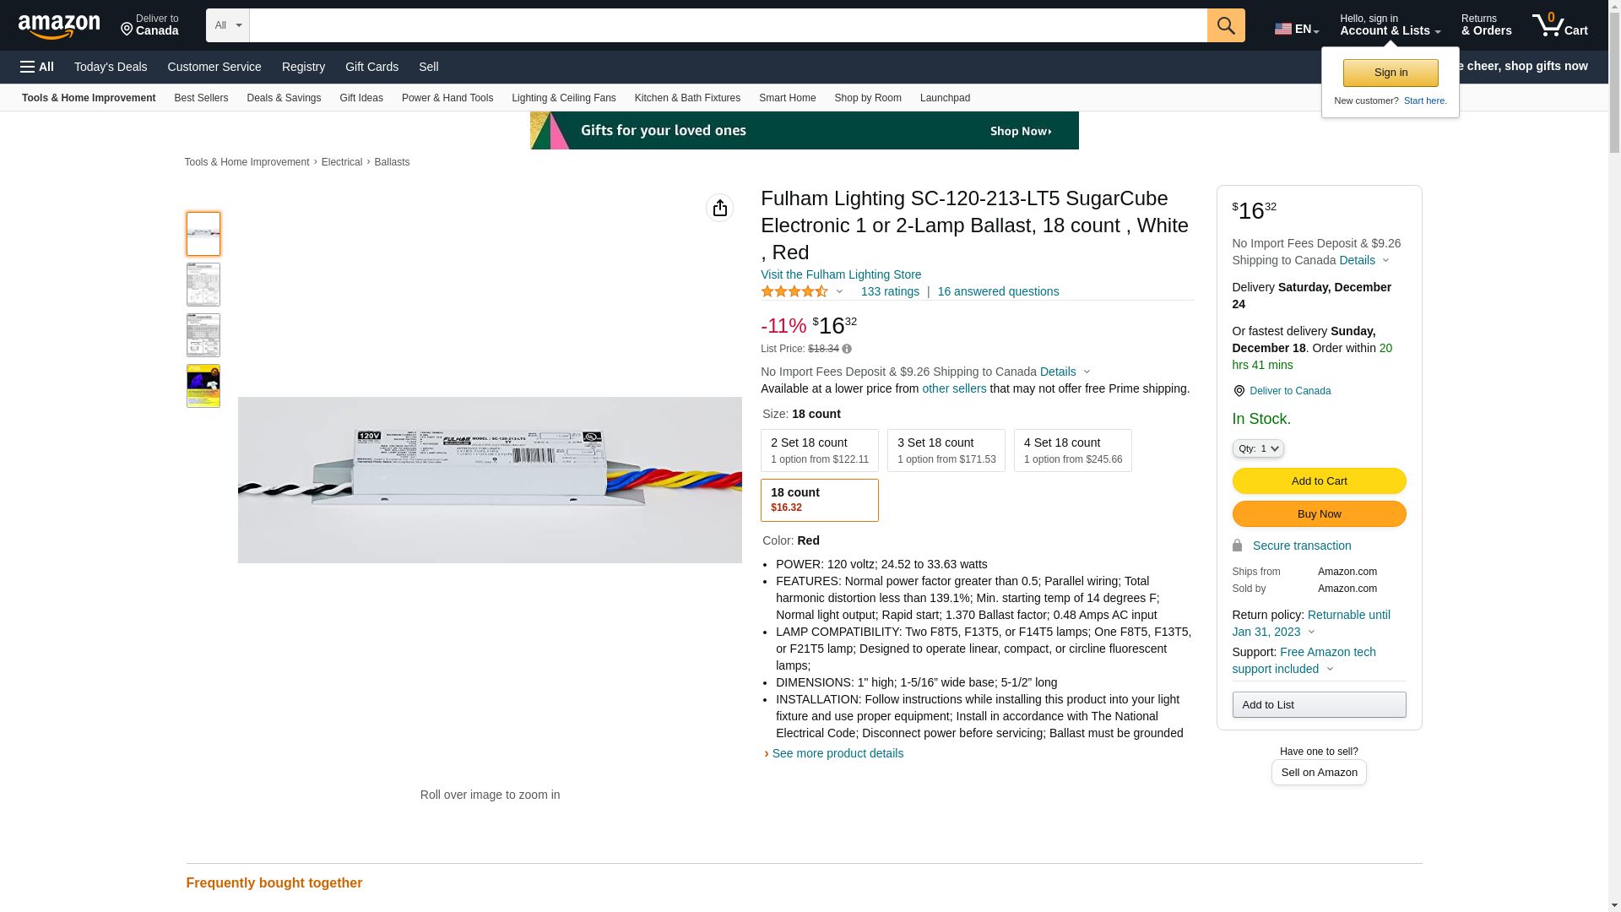Screen dimensions: 1621x912
Task: Select the yellow-blue fourth product thumbnail
Action: (203, 386)
